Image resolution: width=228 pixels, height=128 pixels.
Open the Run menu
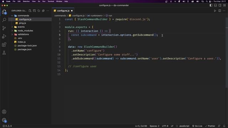pyautogui.click(x=44, y=1)
